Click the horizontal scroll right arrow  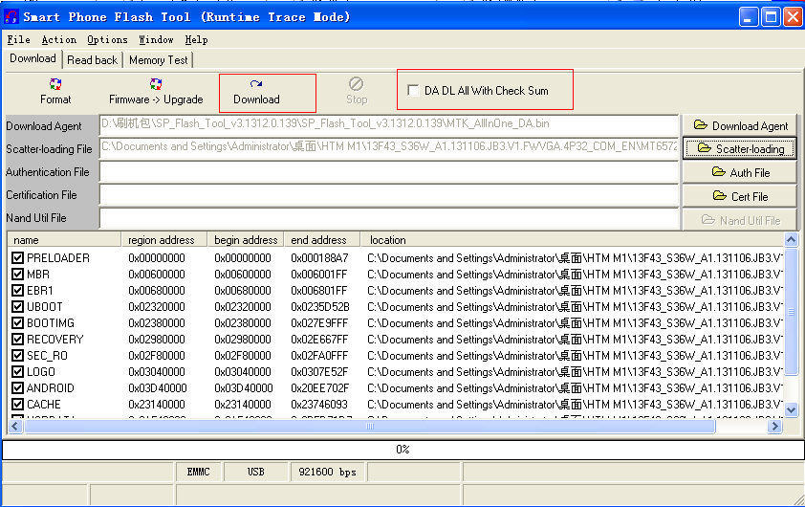click(x=774, y=426)
